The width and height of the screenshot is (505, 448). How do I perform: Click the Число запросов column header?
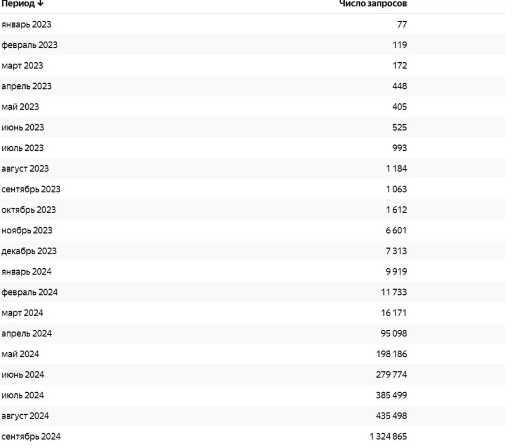pyautogui.click(x=373, y=4)
